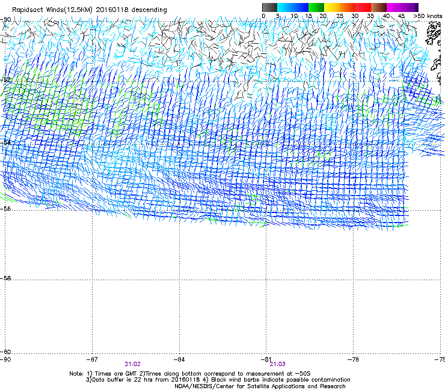Click the -58 latitude axis label
The image size is (445, 390).
pyautogui.click(x=5, y=278)
